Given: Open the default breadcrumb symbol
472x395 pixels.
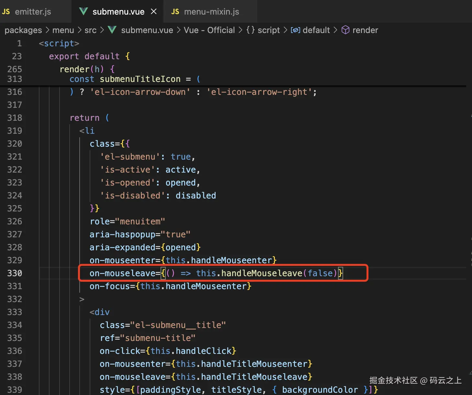Looking at the screenshot, I should click(316, 30).
